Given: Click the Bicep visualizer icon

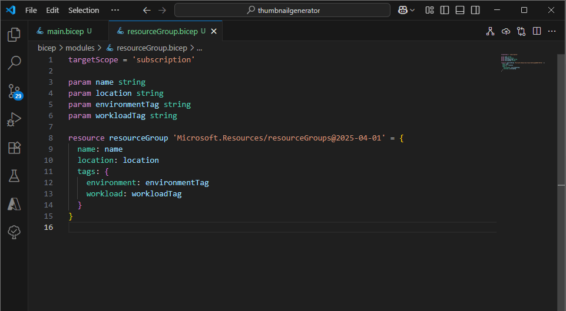Looking at the screenshot, I should (x=490, y=31).
